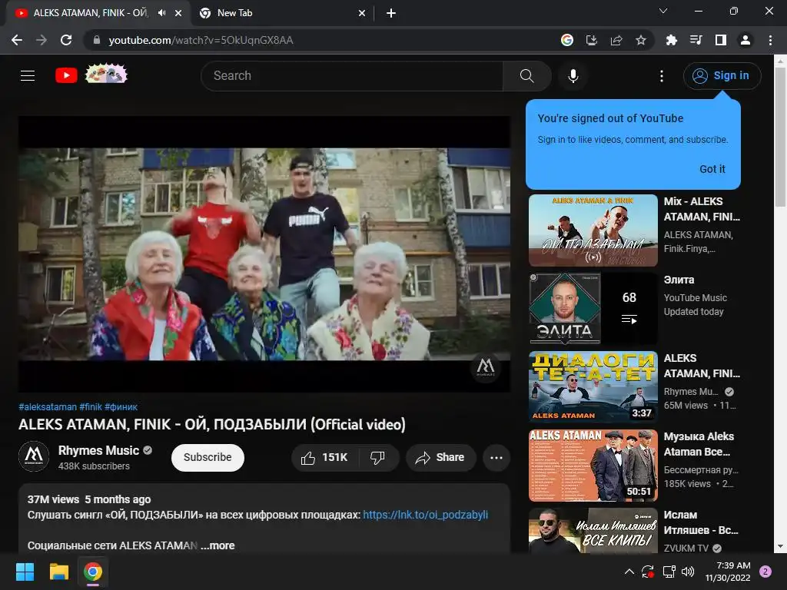Close the YouTube video tab

[x=178, y=13]
